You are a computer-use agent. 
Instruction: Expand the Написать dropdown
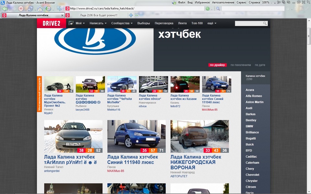[x=98, y=23]
